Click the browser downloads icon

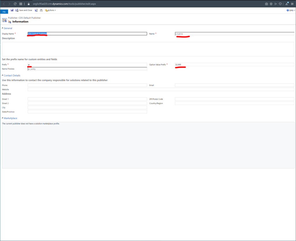[287, 4]
